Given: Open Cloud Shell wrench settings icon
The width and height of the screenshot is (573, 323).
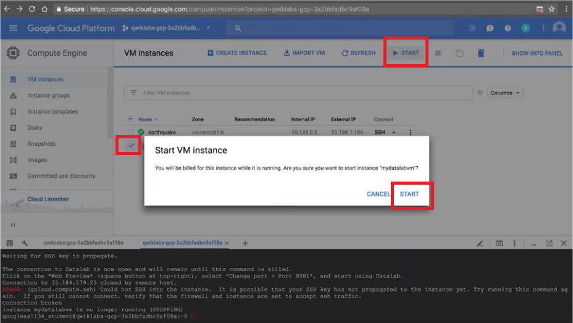Looking at the screenshot, I should (x=25, y=243).
